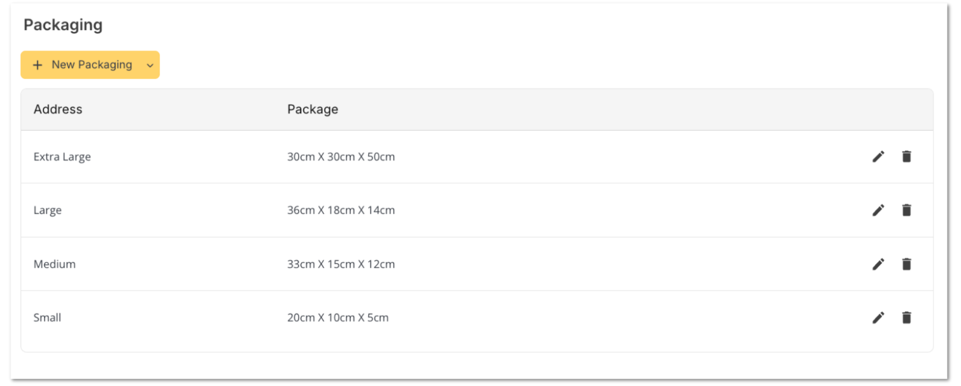The image size is (961, 386).
Task: Edit the Large packaging dimensions
Action: [x=878, y=210]
